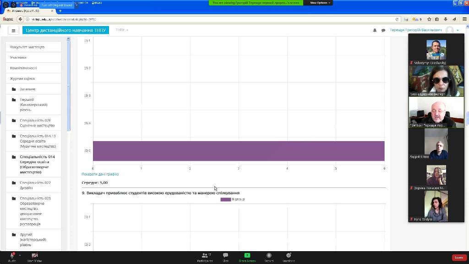Viewport: 469px width, 264px height.
Task: Open the Zoom Chat panel
Action: click(225, 257)
